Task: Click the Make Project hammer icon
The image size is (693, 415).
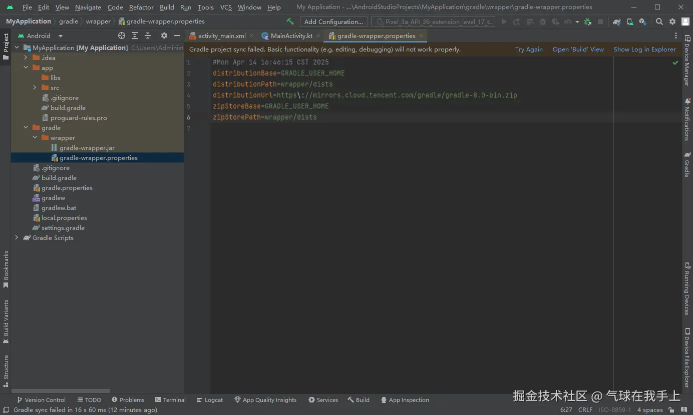Action: [x=290, y=21]
